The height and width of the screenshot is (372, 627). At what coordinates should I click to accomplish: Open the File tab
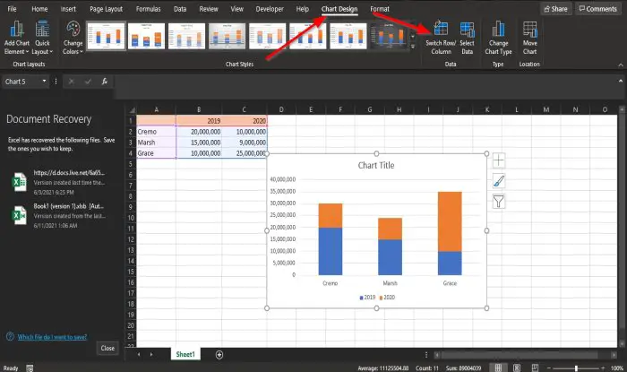click(12, 9)
